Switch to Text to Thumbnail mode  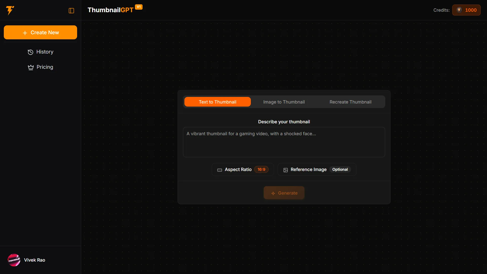click(x=217, y=102)
